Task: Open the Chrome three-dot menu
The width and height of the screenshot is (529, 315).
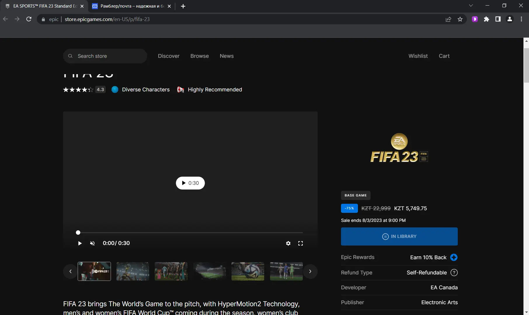Action: point(521,19)
